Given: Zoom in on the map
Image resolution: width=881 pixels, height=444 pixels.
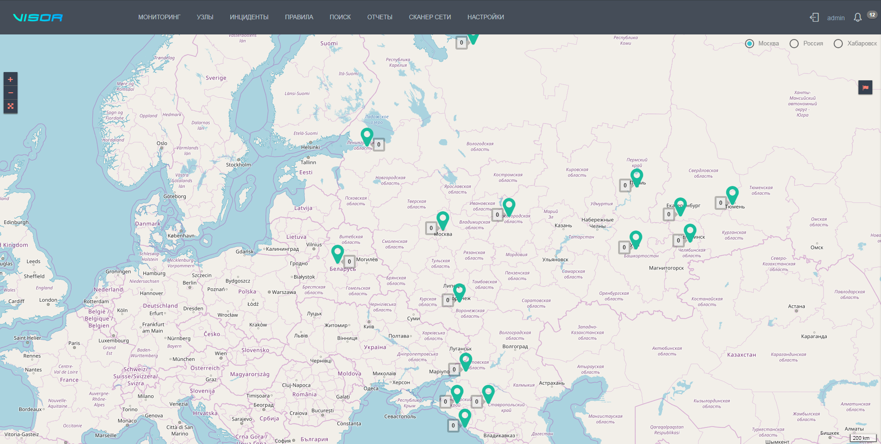Looking at the screenshot, I should tap(11, 79).
